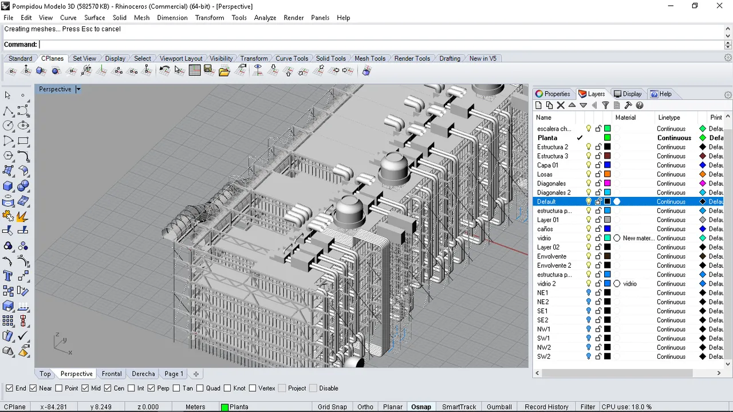The image size is (733, 412).
Task: Switch to the Mesh Tools toolbar tab
Action: tap(370, 58)
